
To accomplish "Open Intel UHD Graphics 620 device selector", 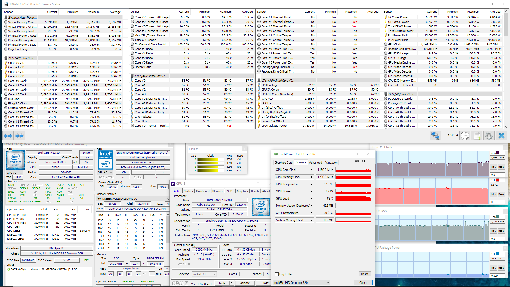I will click(301, 283).
